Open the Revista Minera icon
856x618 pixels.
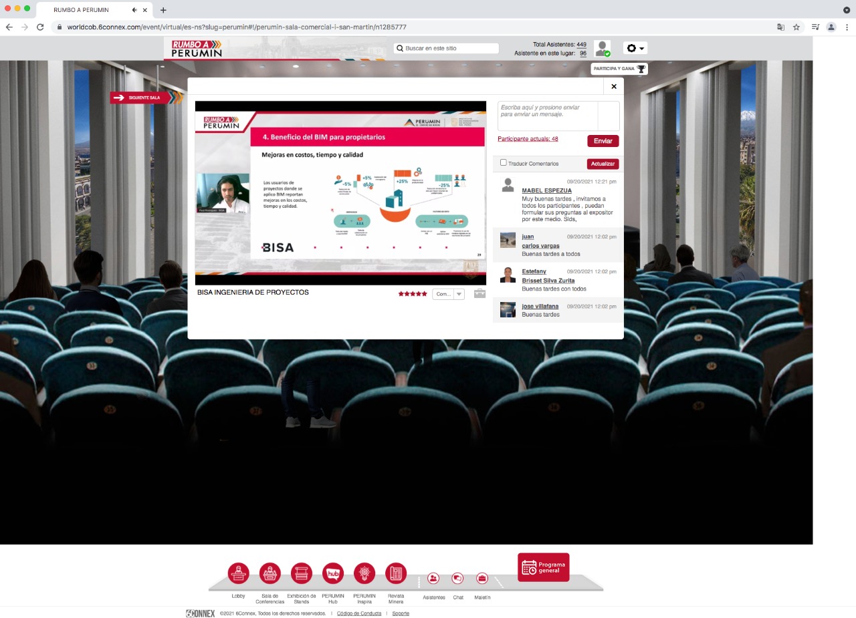point(396,573)
